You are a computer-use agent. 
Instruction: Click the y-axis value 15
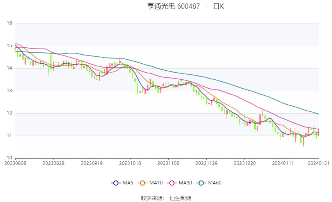pos(9,46)
